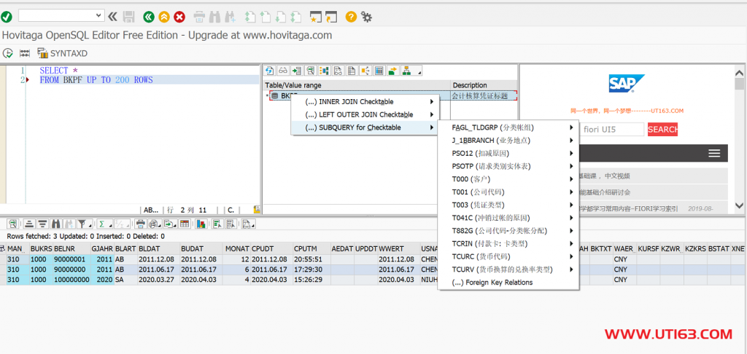Click cell 90000001 in BELNR column
The height and width of the screenshot is (354, 747).
point(71,259)
